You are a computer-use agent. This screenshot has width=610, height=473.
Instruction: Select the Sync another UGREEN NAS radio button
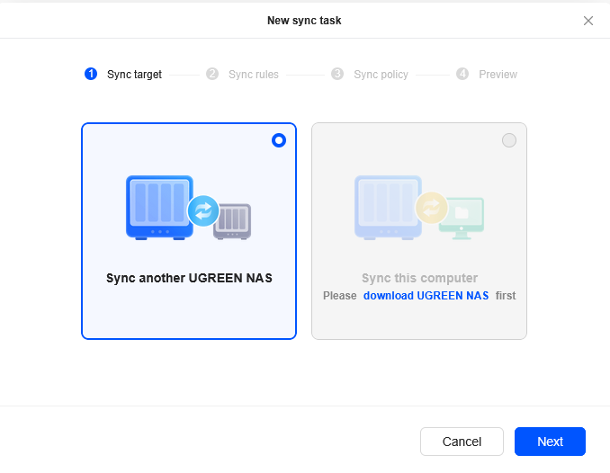point(279,140)
